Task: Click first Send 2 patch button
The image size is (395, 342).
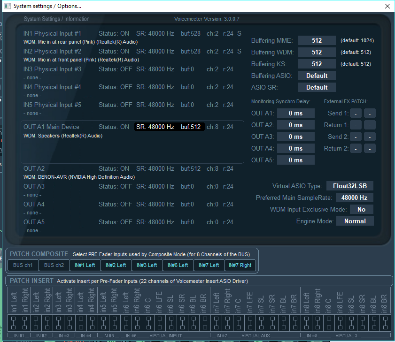Action: [x=356, y=137]
